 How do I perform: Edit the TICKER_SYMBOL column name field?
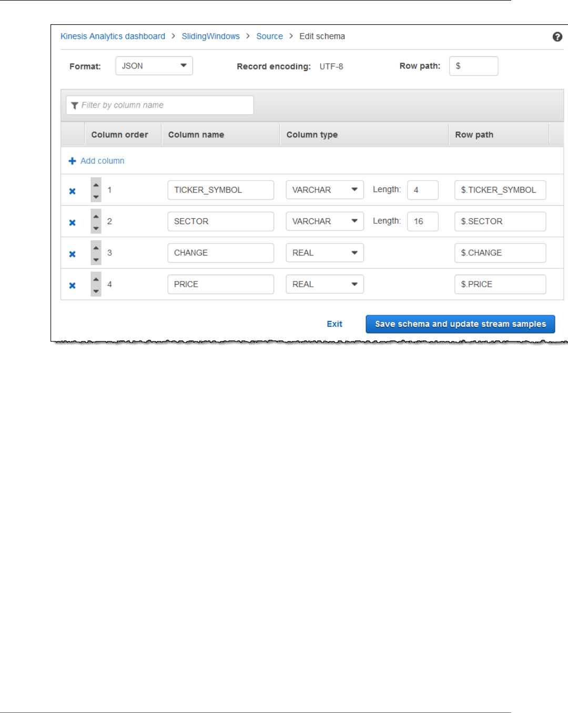click(x=220, y=190)
